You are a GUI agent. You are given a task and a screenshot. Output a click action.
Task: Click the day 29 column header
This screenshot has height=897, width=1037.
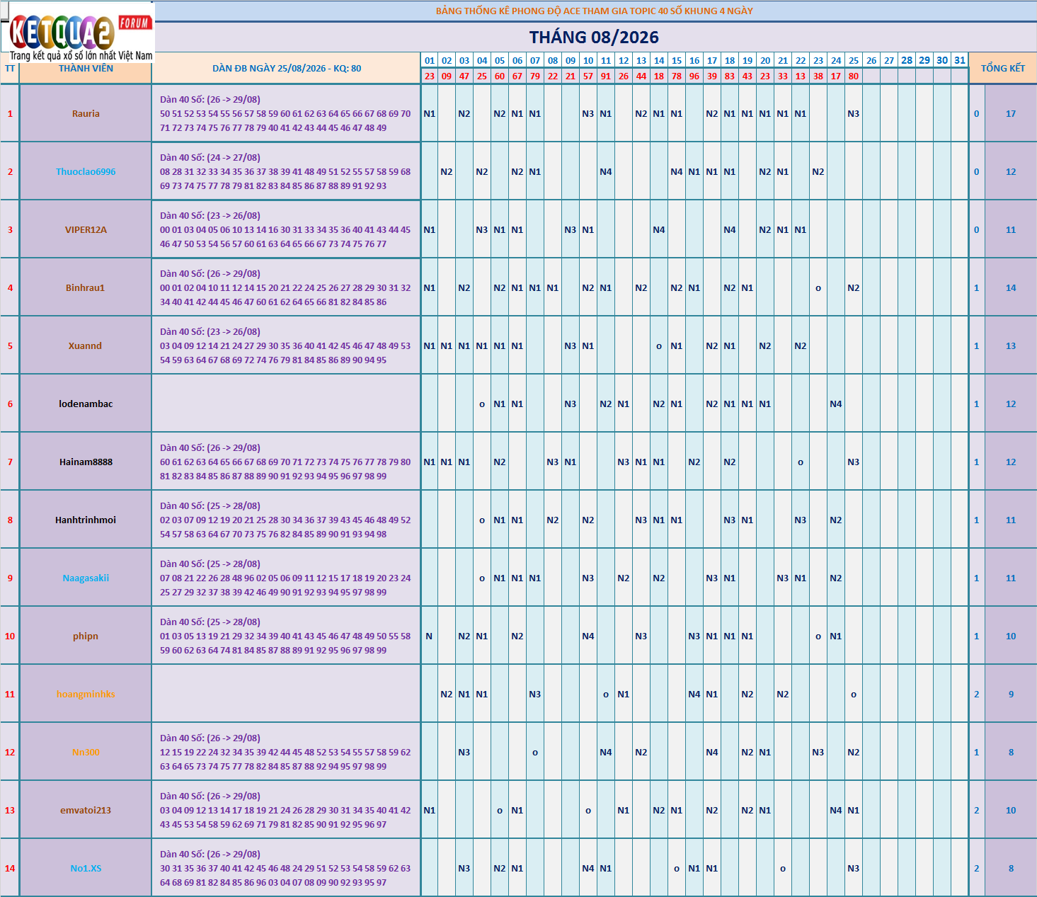(x=924, y=60)
